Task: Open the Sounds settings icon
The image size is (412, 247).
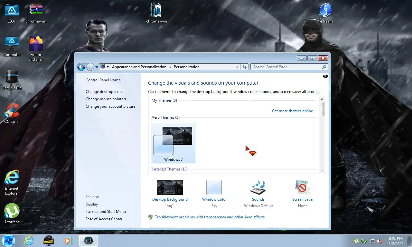Action: pos(258,188)
